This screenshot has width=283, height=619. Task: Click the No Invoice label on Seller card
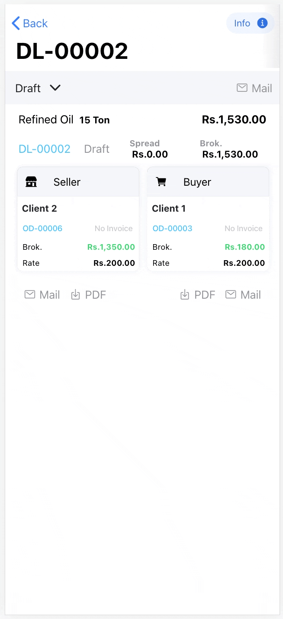click(113, 228)
